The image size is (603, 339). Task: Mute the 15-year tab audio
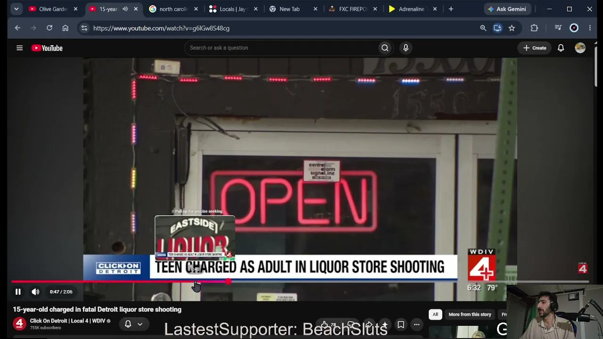(125, 9)
